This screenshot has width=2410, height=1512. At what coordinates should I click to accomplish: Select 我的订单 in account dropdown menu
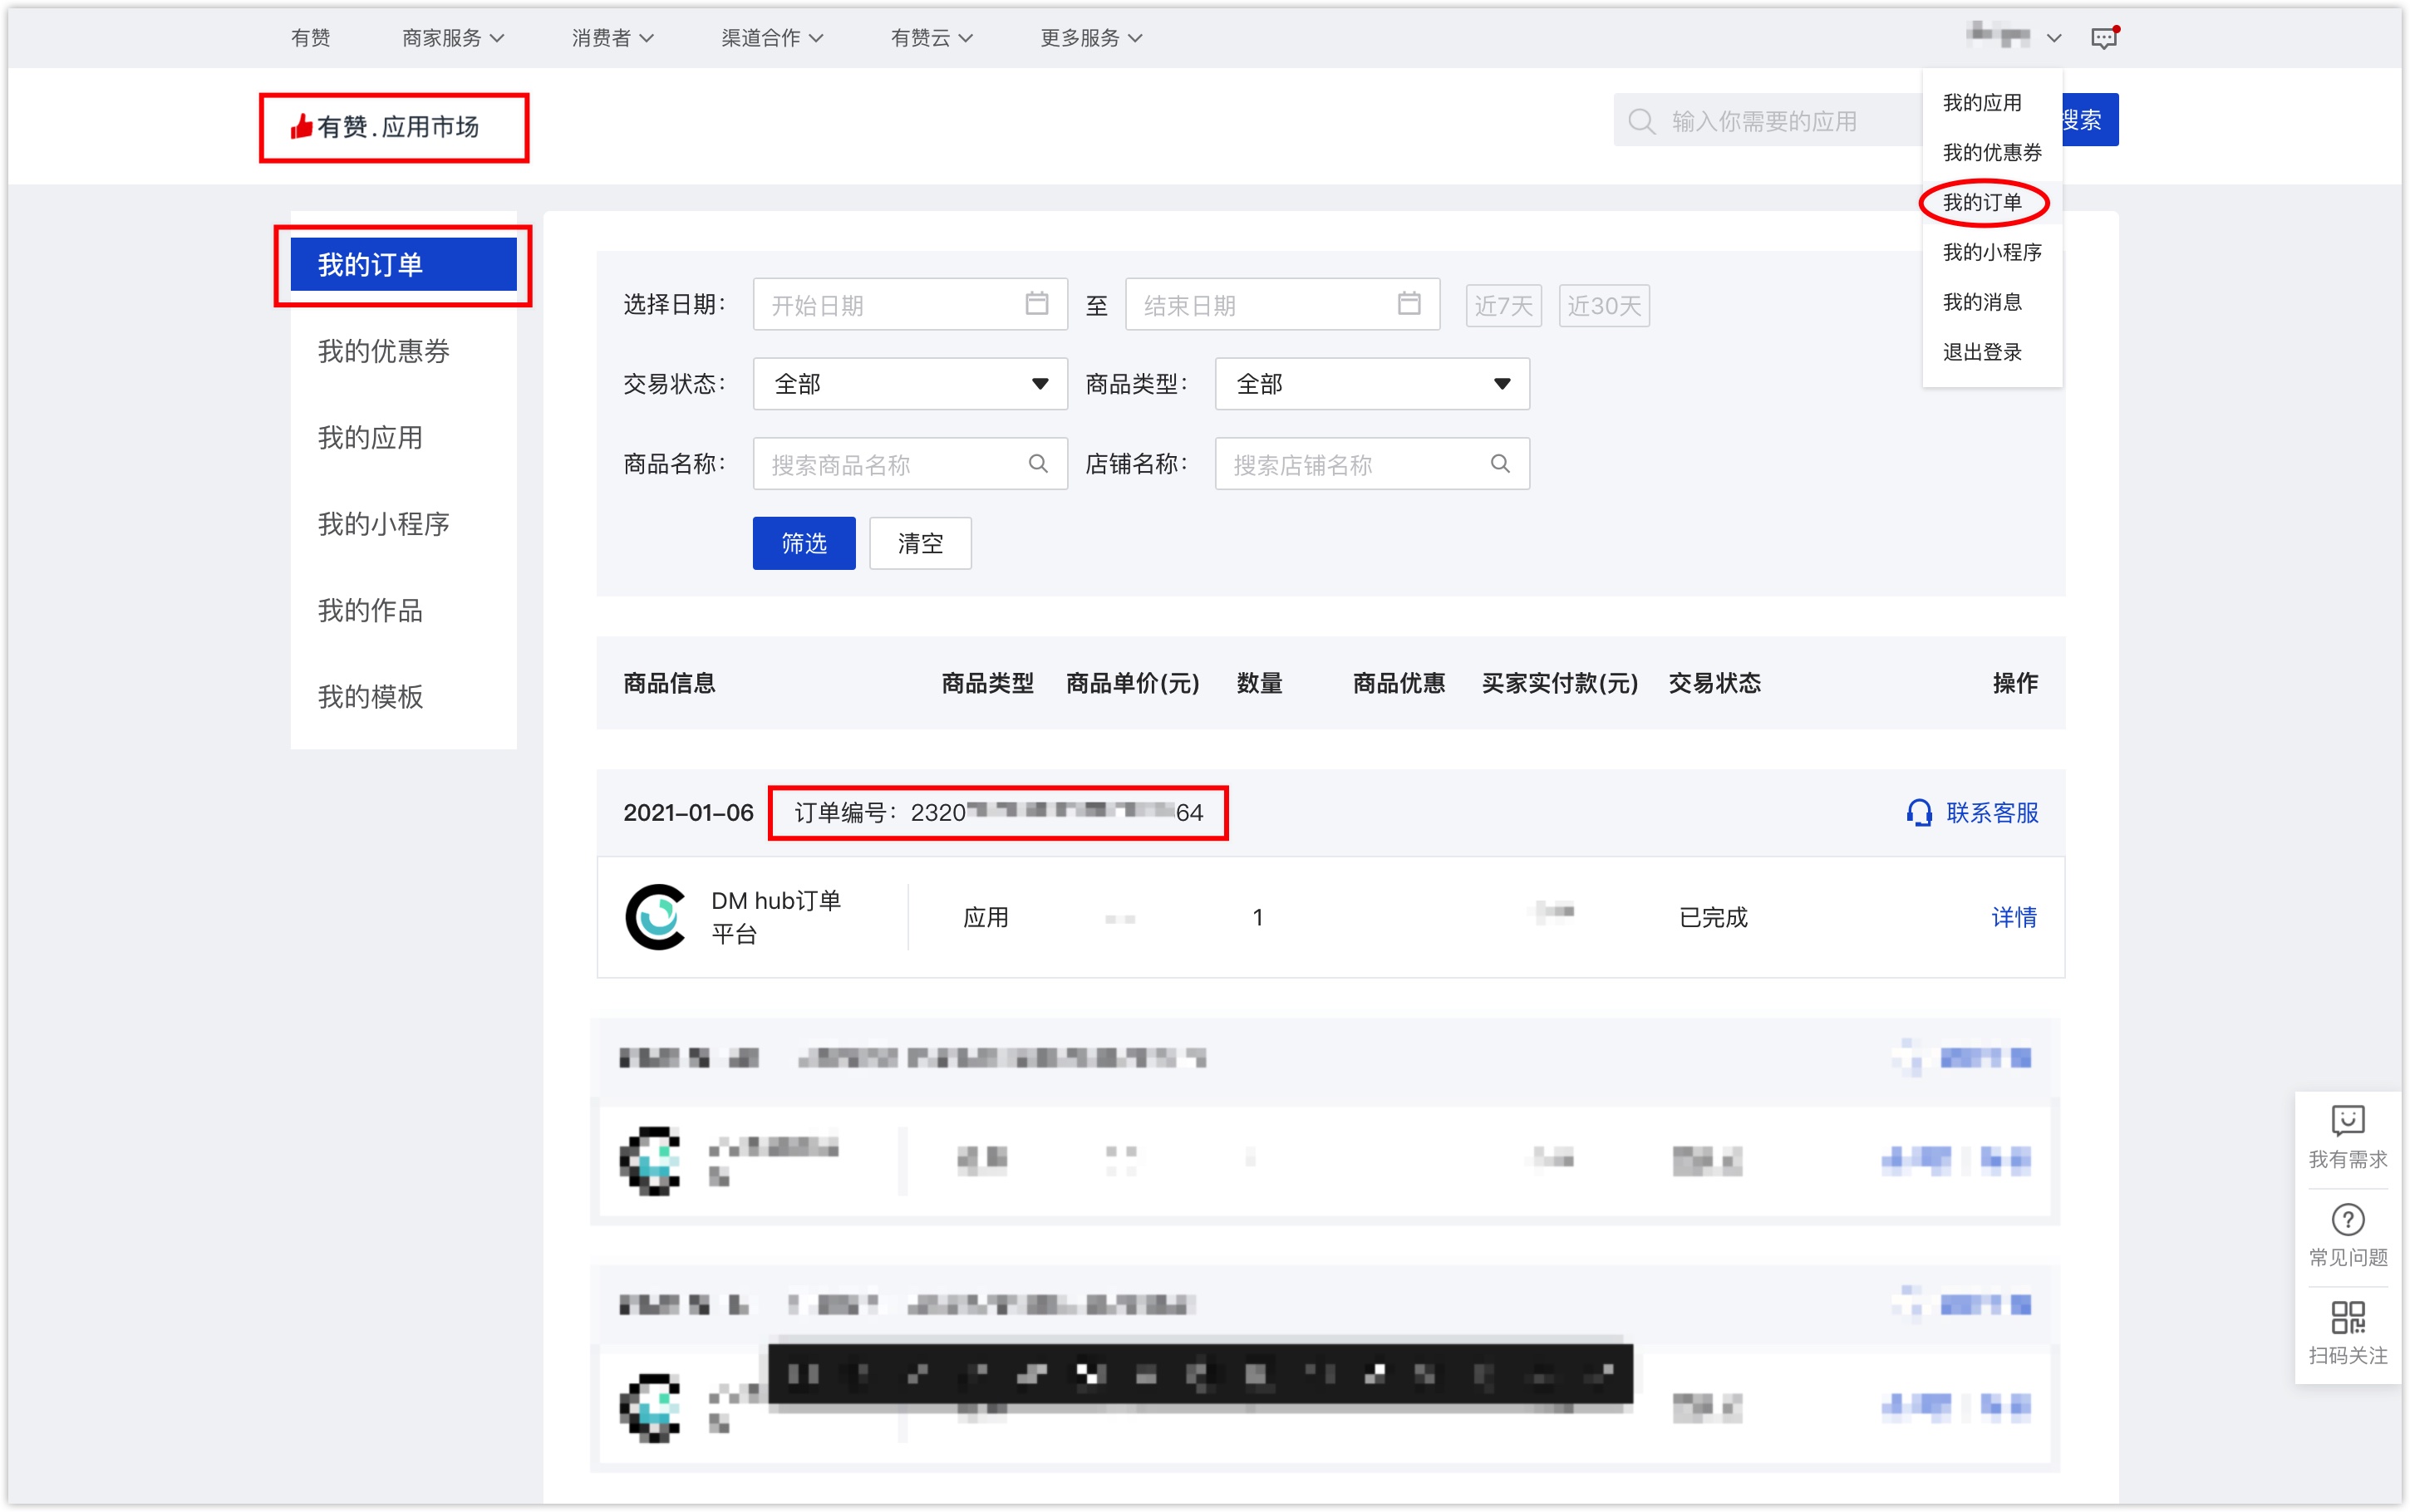coord(1981,203)
